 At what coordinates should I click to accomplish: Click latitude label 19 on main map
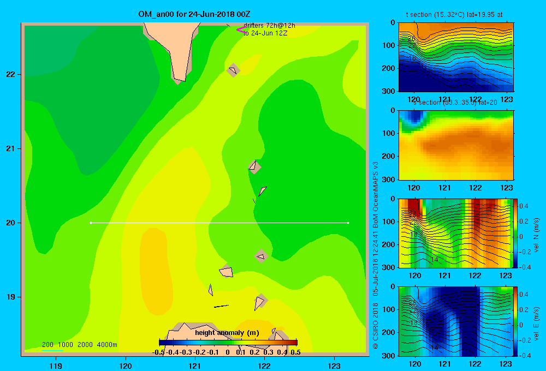(x=11, y=297)
